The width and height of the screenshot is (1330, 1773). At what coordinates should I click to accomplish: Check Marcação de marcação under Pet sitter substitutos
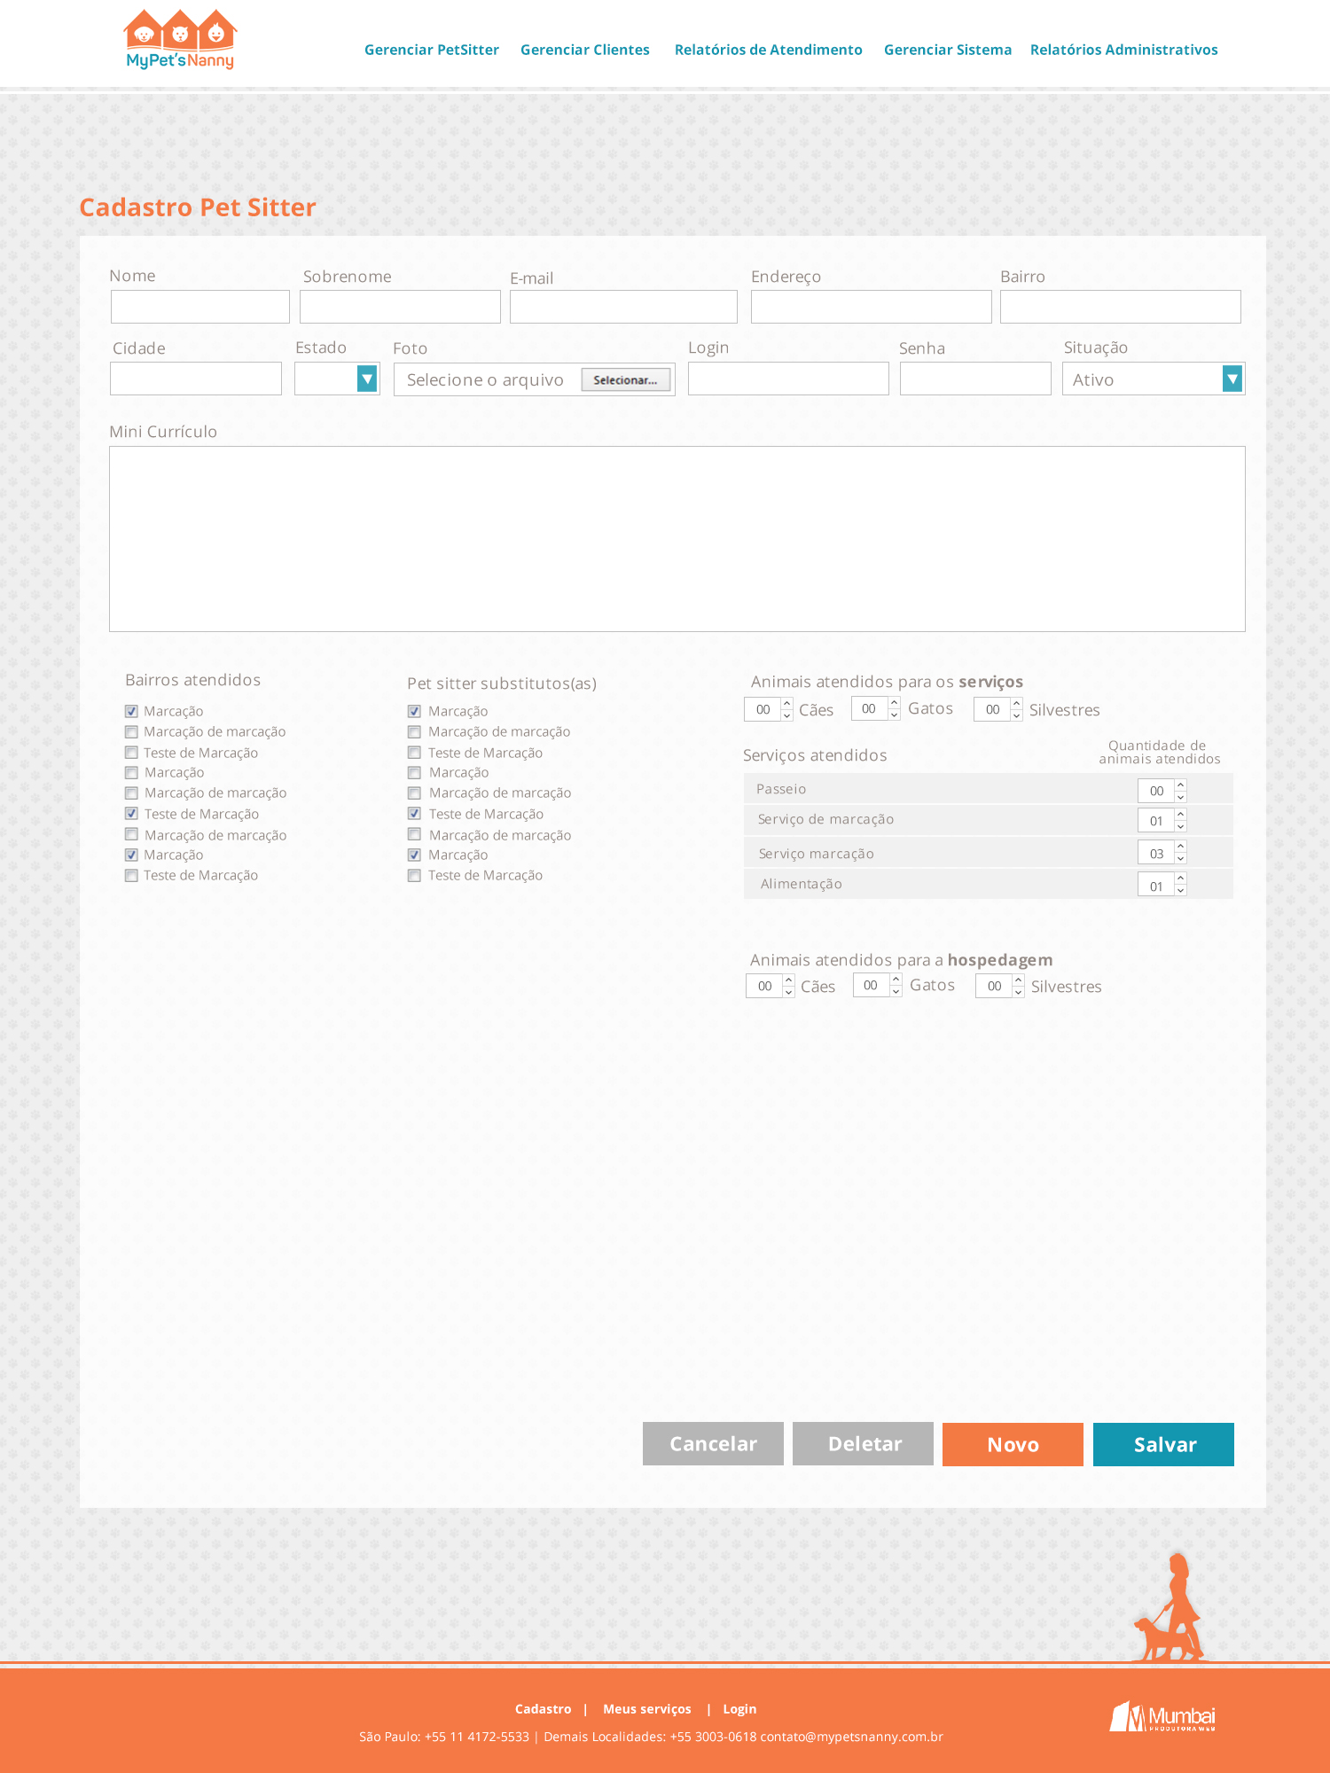pos(414,732)
